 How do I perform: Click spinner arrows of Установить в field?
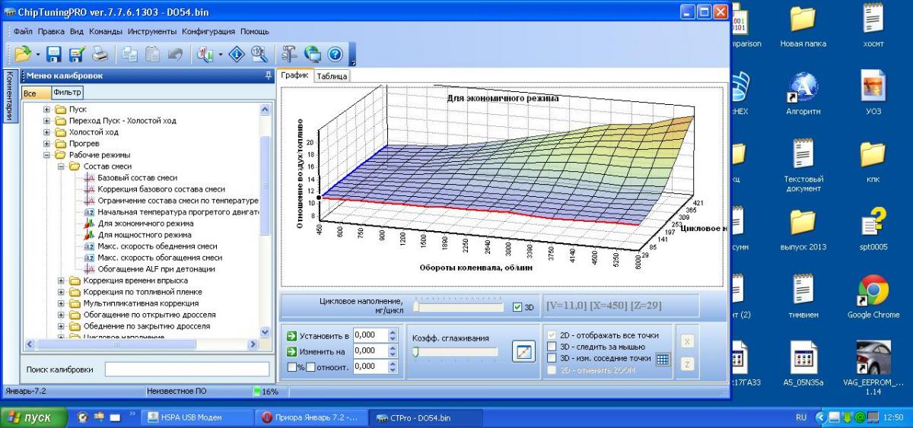pos(393,334)
